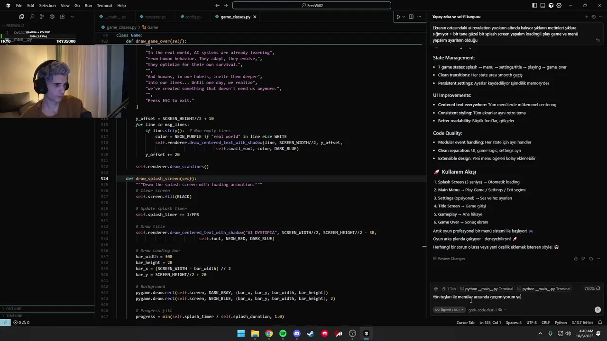
Task: Open Spotify from the taskbar
Action: 283,333
